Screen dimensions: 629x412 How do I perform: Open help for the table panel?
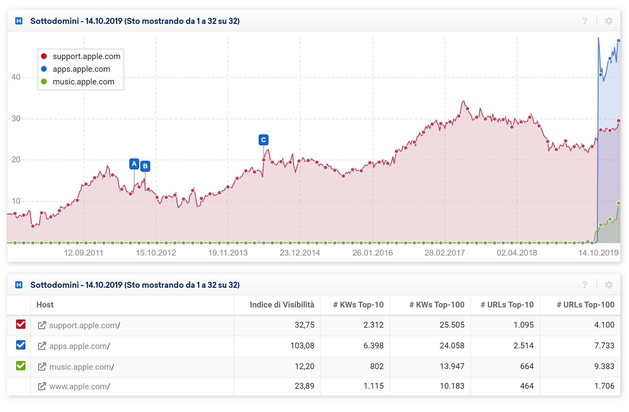(585, 285)
